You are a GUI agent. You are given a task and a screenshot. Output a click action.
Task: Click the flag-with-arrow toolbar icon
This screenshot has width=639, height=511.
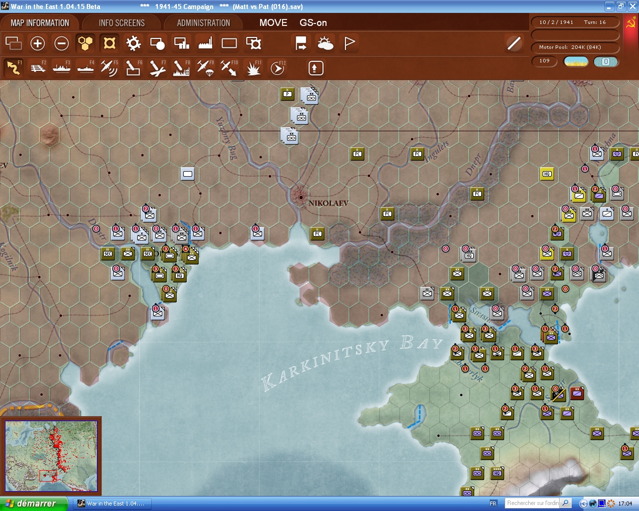pos(301,43)
